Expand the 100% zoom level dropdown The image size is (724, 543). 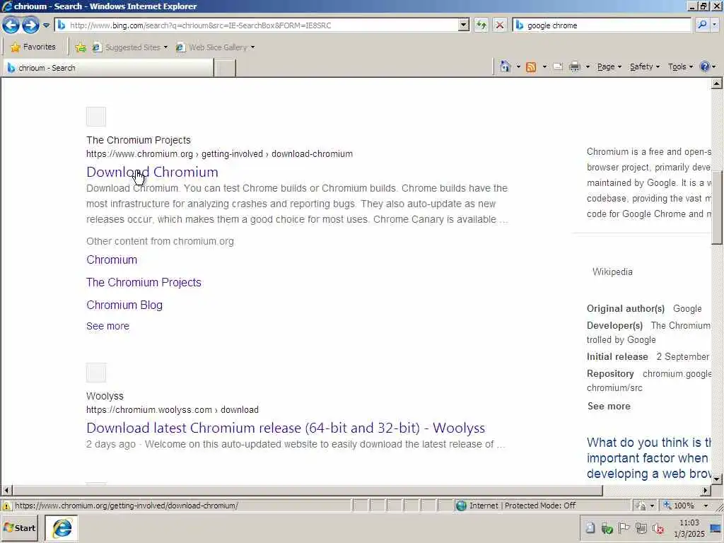click(706, 506)
